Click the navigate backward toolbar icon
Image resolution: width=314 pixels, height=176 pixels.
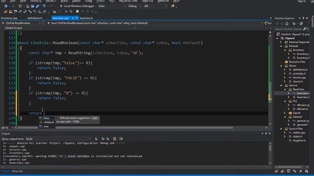(6, 6)
